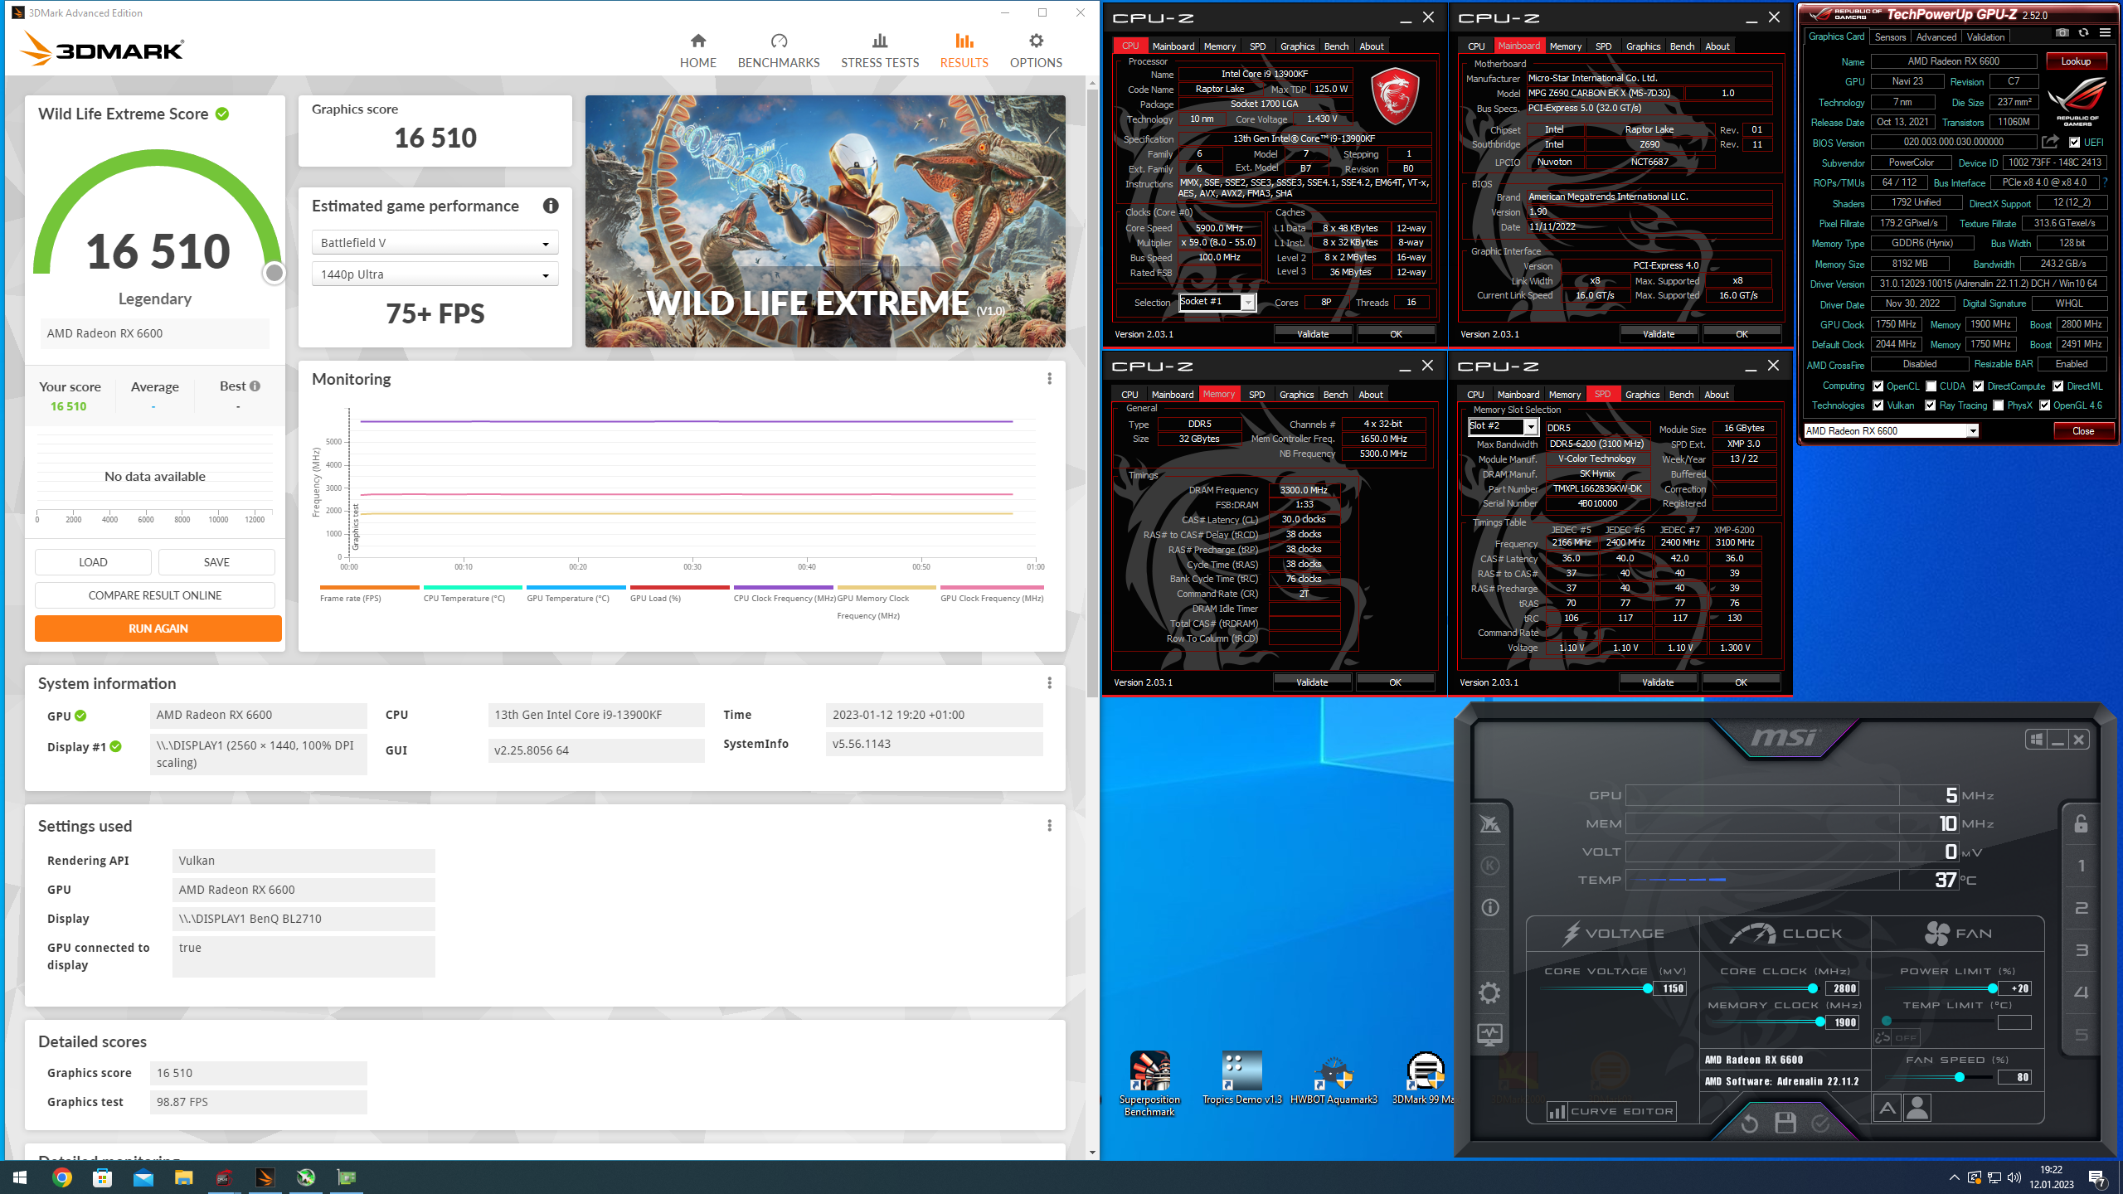Refresh GPU-Z readings
Viewport: 2123px width, 1194px height.
coord(2083,33)
